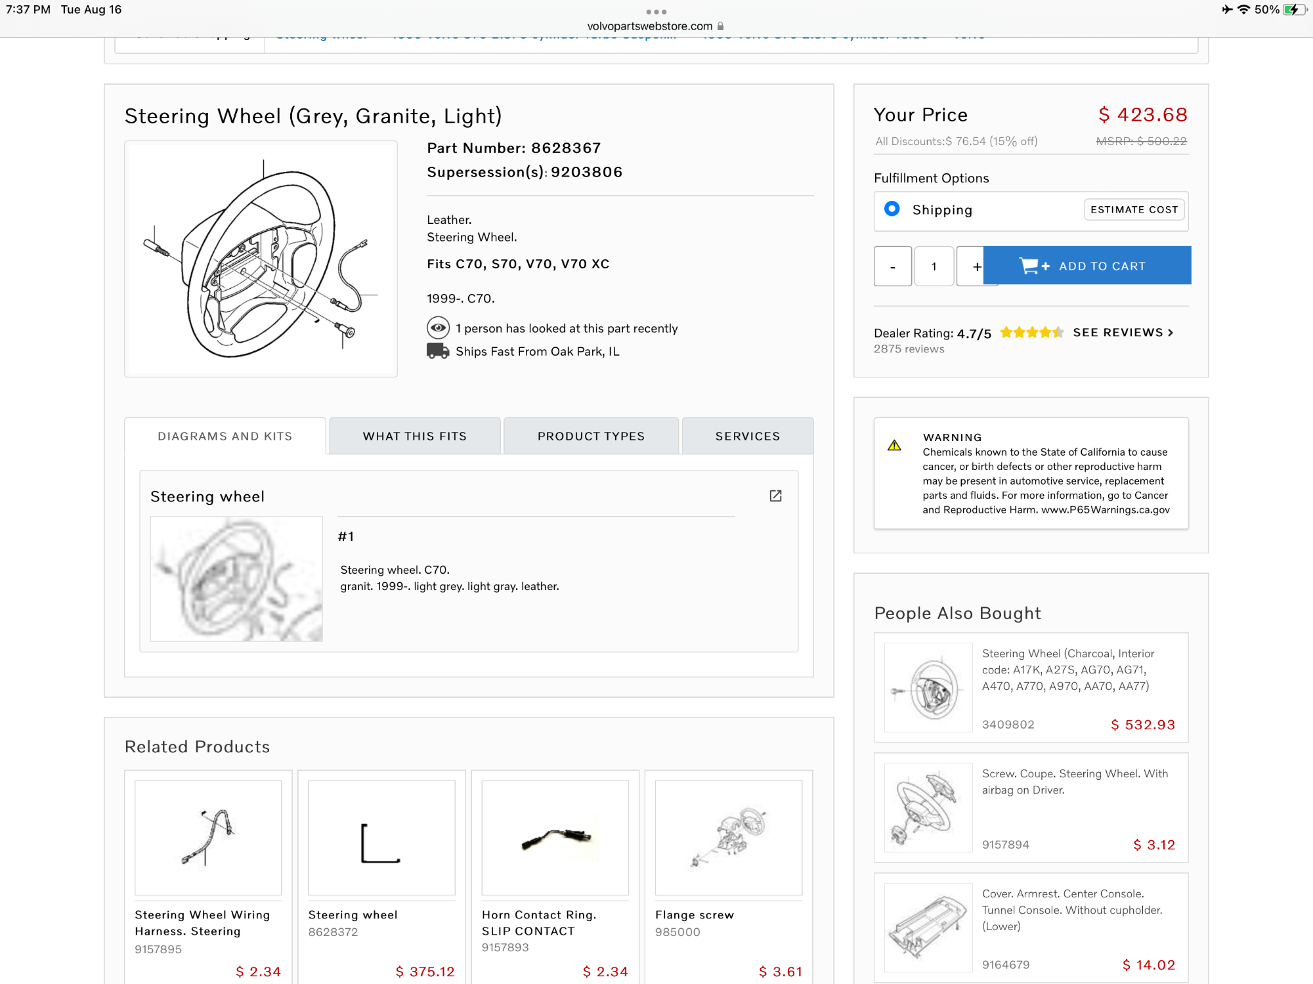Image resolution: width=1313 pixels, height=984 pixels.
Task: Open the Product Types tab
Action: 591,437
